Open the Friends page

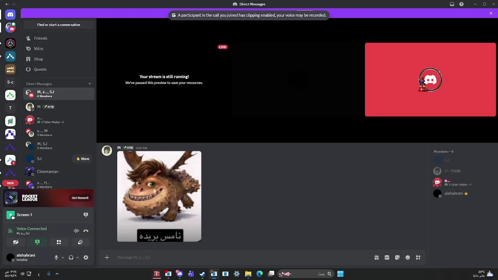click(58, 38)
